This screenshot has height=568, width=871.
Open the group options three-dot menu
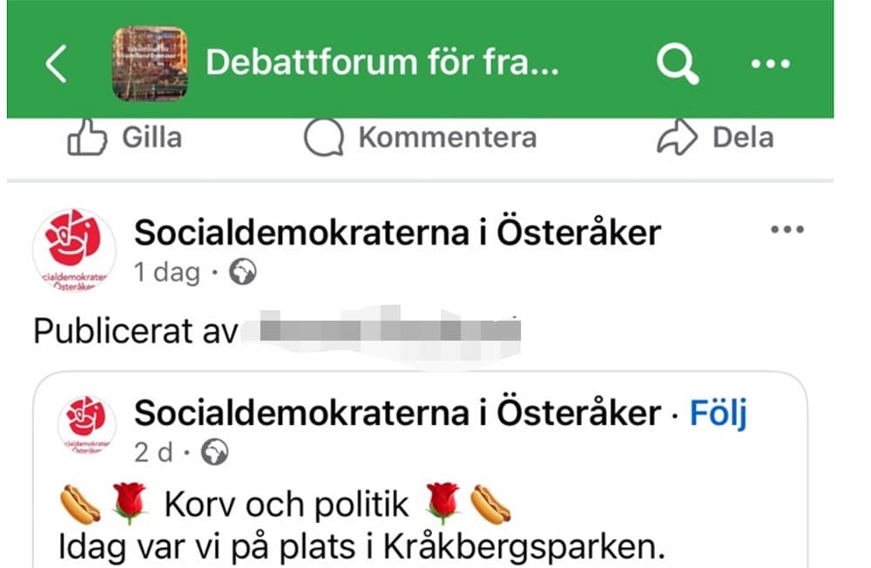click(770, 64)
